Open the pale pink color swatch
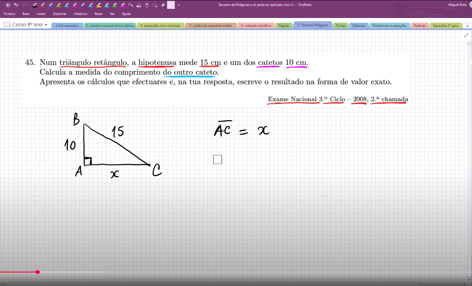 click(x=171, y=5)
